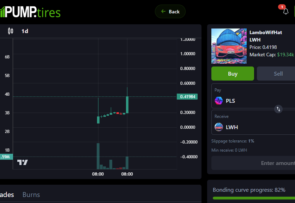Image resolution: width=295 pixels, height=203 pixels.
Task: Click the LWH token icon in Receive
Action: [219, 127]
